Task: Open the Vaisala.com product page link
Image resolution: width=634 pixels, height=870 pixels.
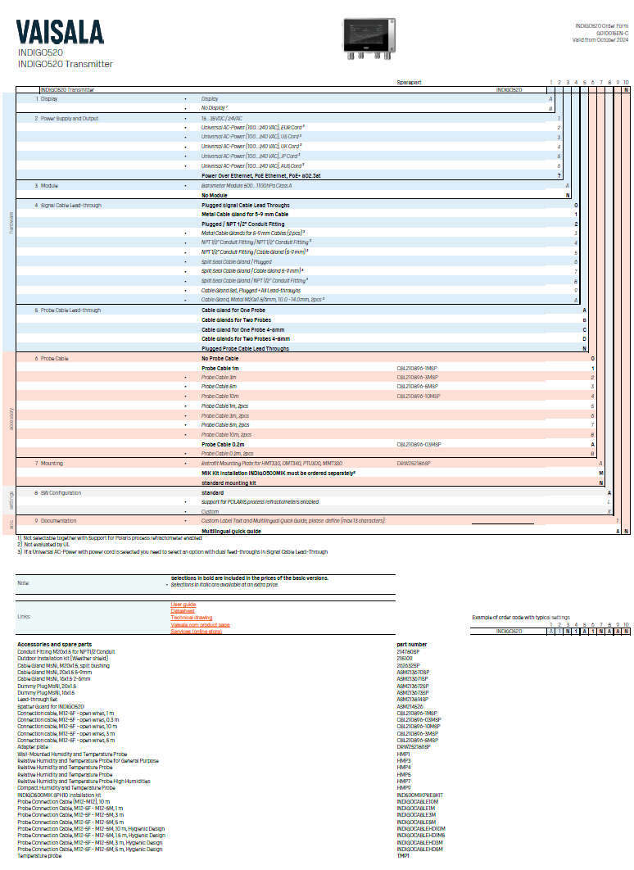Action: pyautogui.click(x=200, y=625)
